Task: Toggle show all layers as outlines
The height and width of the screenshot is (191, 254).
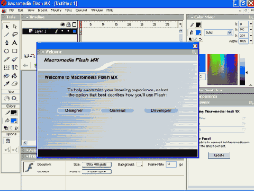Action: [x=75, y=24]
